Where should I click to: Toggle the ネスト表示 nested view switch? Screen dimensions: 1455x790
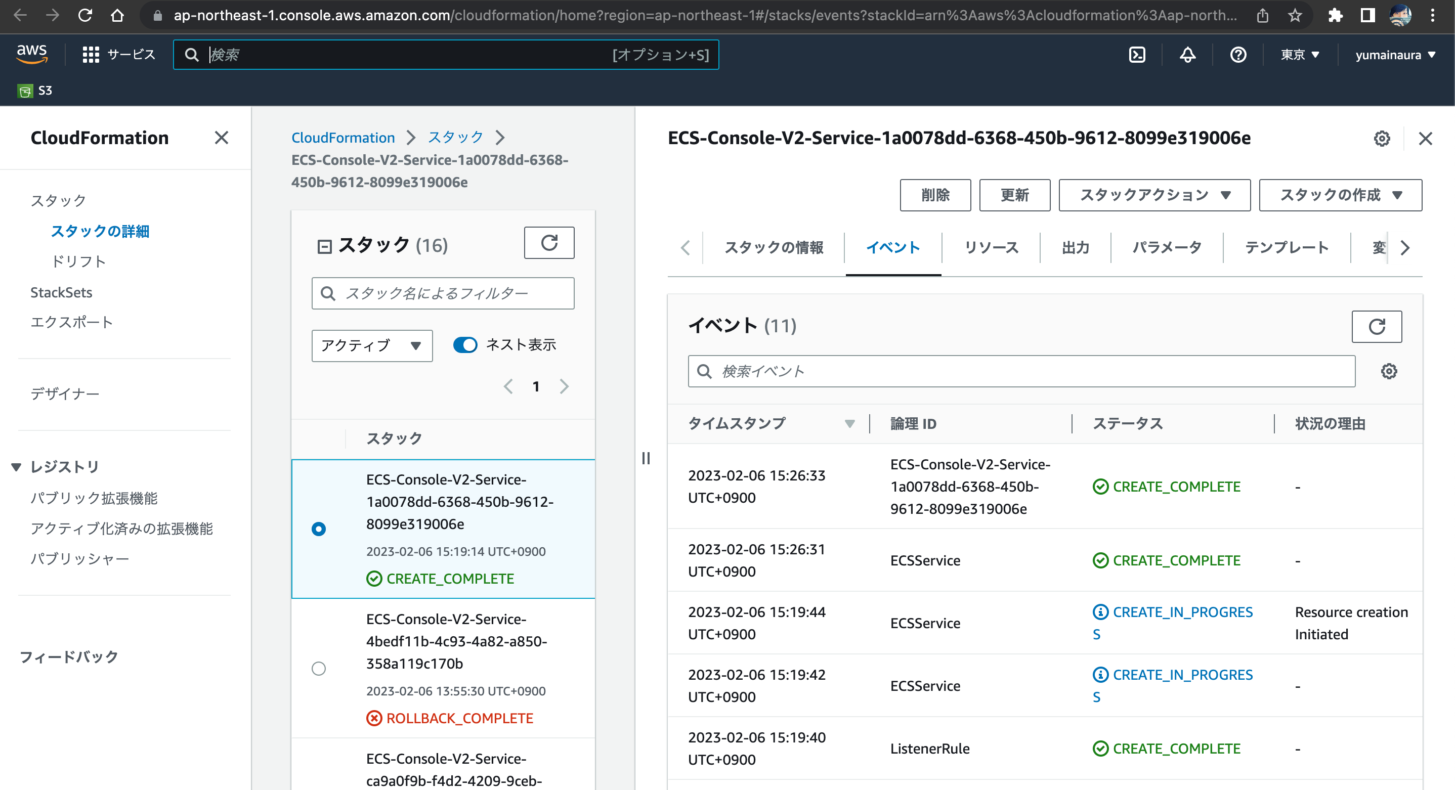465,345
